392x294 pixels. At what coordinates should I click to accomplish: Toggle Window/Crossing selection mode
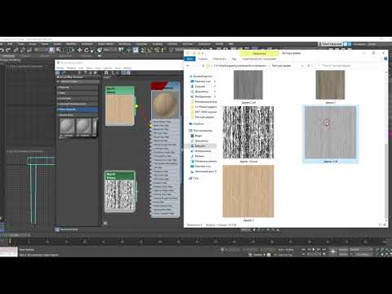click(72, 50)
